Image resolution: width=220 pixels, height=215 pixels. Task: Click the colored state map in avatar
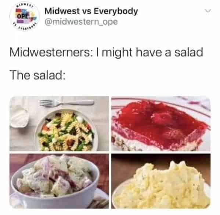(25, 16)
